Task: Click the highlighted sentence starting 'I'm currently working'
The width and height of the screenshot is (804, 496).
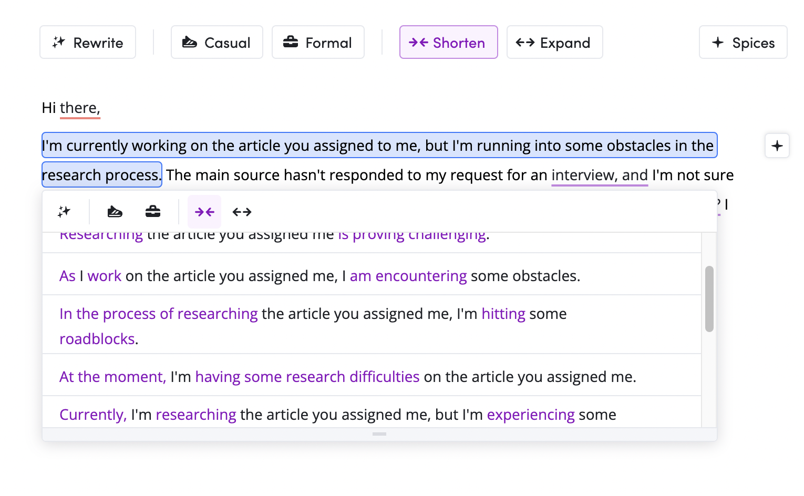Action: point(379,146)
